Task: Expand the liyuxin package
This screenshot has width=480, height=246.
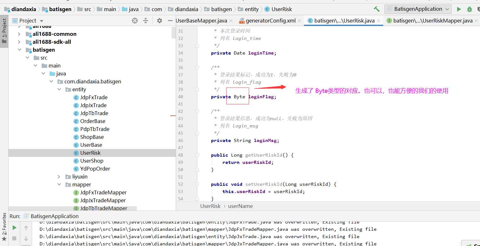Action: [59, 177]
